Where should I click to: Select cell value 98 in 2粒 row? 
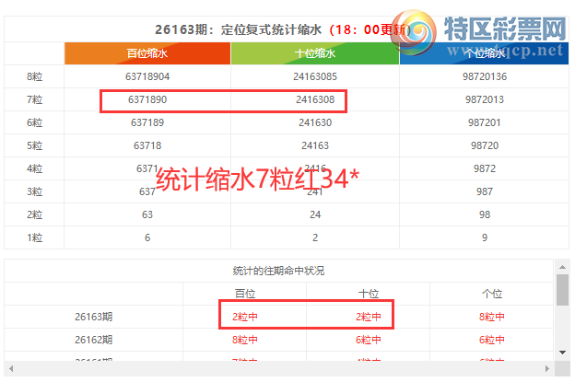click(x=485, y=214)
